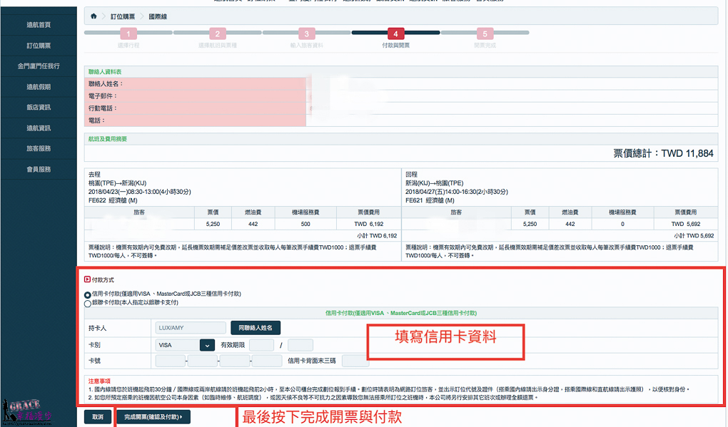Open 旅客服務 in the sidebar
The width and height of the screenshot is (728, 427).
(39, 148)
